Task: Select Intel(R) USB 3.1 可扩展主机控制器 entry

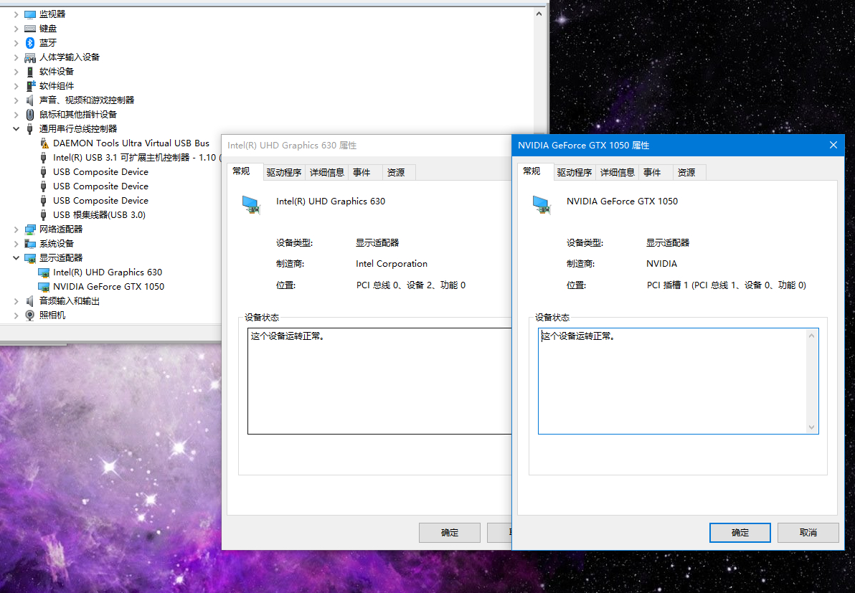Action: [x=137, y=158]
